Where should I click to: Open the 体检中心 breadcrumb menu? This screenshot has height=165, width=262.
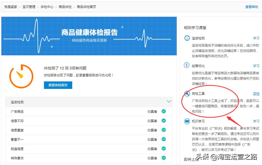click(x=47, y=7)
